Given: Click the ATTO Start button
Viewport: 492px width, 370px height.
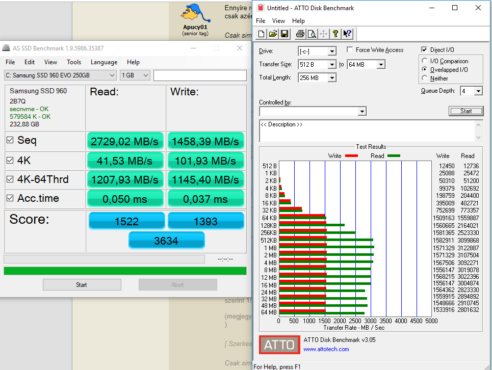Looking at the screenshot, I should tap(466, 111).
